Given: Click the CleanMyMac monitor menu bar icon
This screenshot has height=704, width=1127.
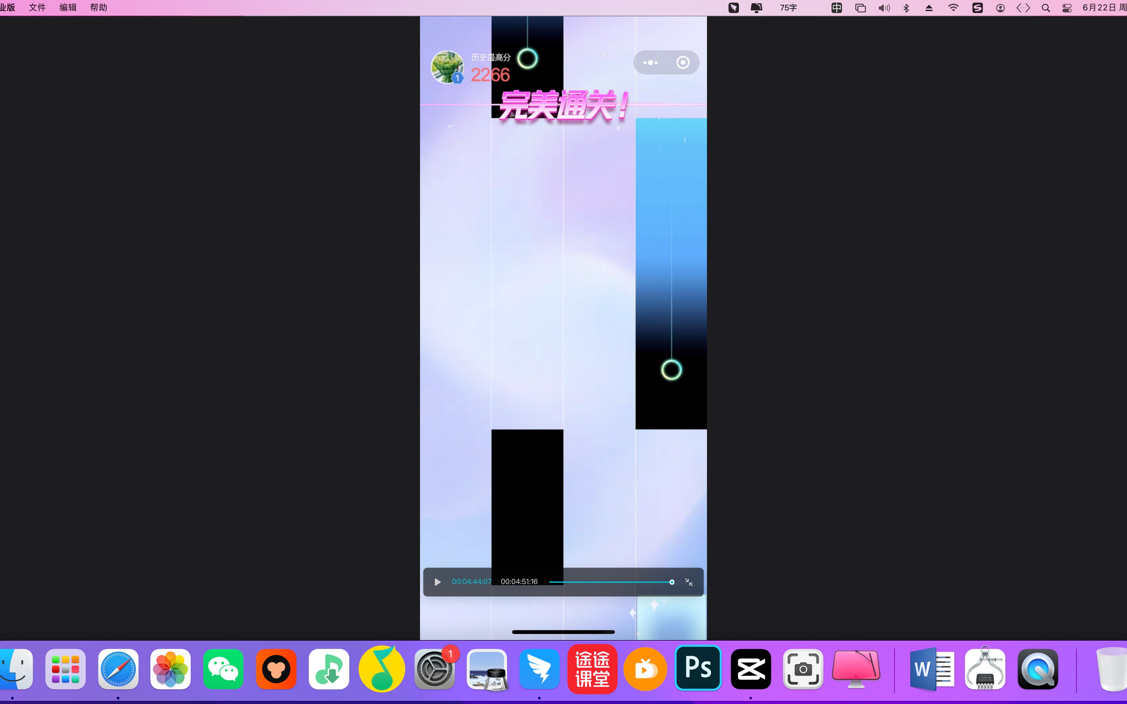Looking at the screenshot, I should (x=756, y=8).
